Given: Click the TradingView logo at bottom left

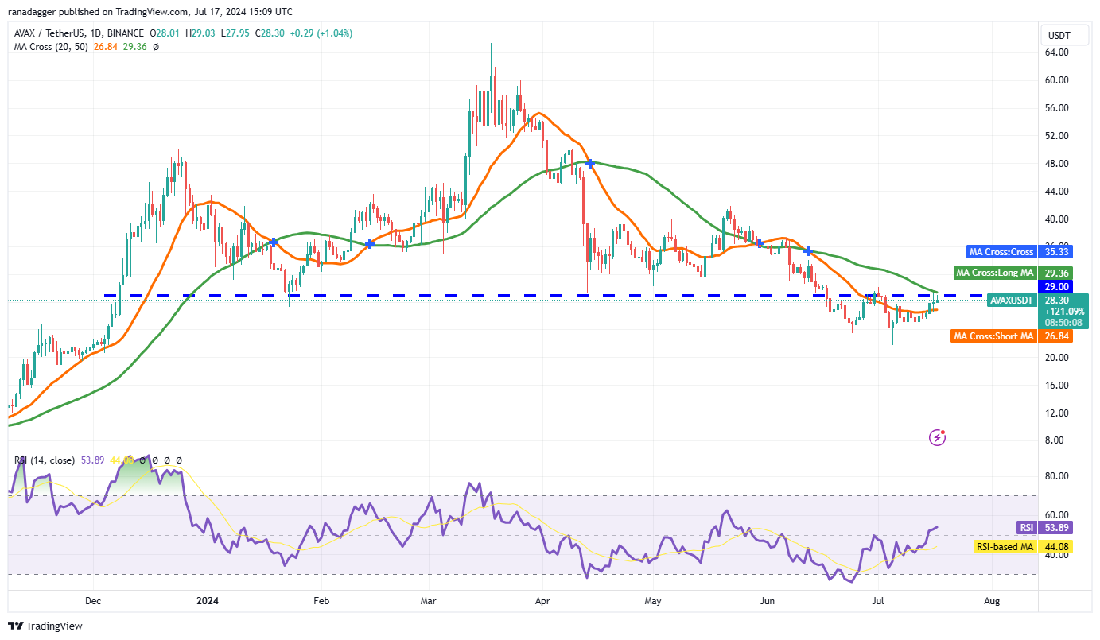Looking at the screenshot, I should point(45,626).
